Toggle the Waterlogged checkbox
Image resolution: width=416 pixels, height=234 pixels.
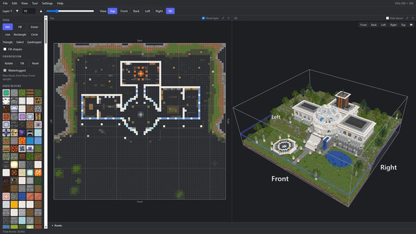(x=5, y=70)
